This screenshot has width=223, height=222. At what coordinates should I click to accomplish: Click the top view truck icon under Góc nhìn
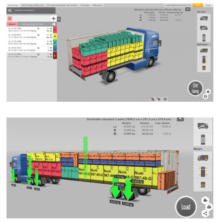(x=204, y=37)
